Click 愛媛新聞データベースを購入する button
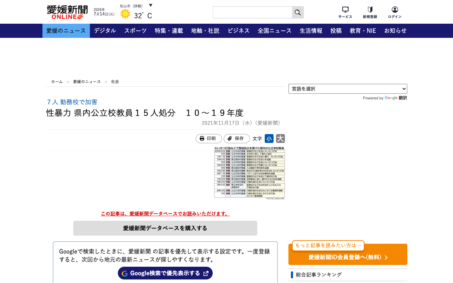 [165, 228]
